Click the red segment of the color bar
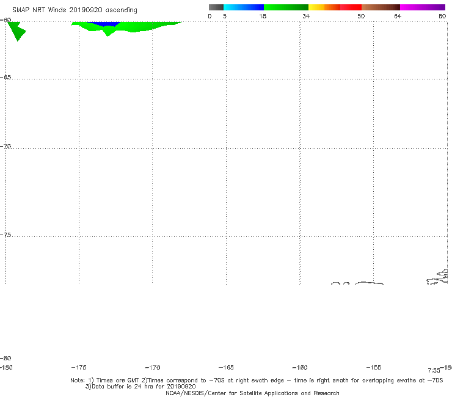 351,7
